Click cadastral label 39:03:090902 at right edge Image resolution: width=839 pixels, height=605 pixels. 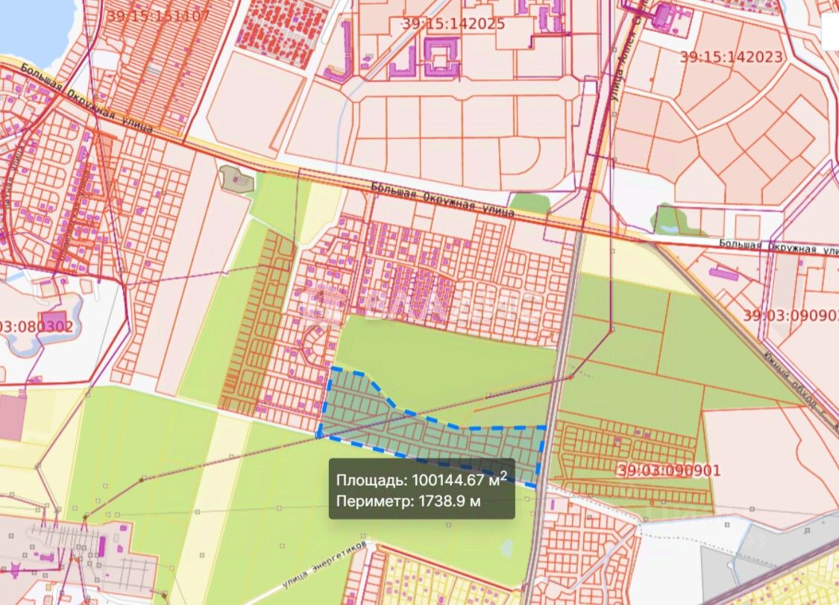pos(791,316)
